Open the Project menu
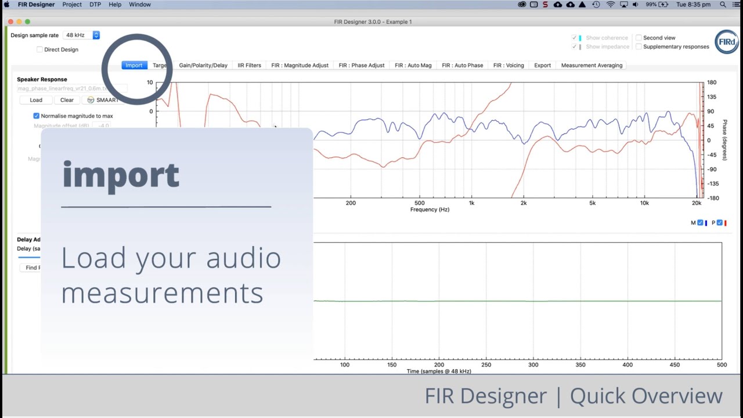 72,4
